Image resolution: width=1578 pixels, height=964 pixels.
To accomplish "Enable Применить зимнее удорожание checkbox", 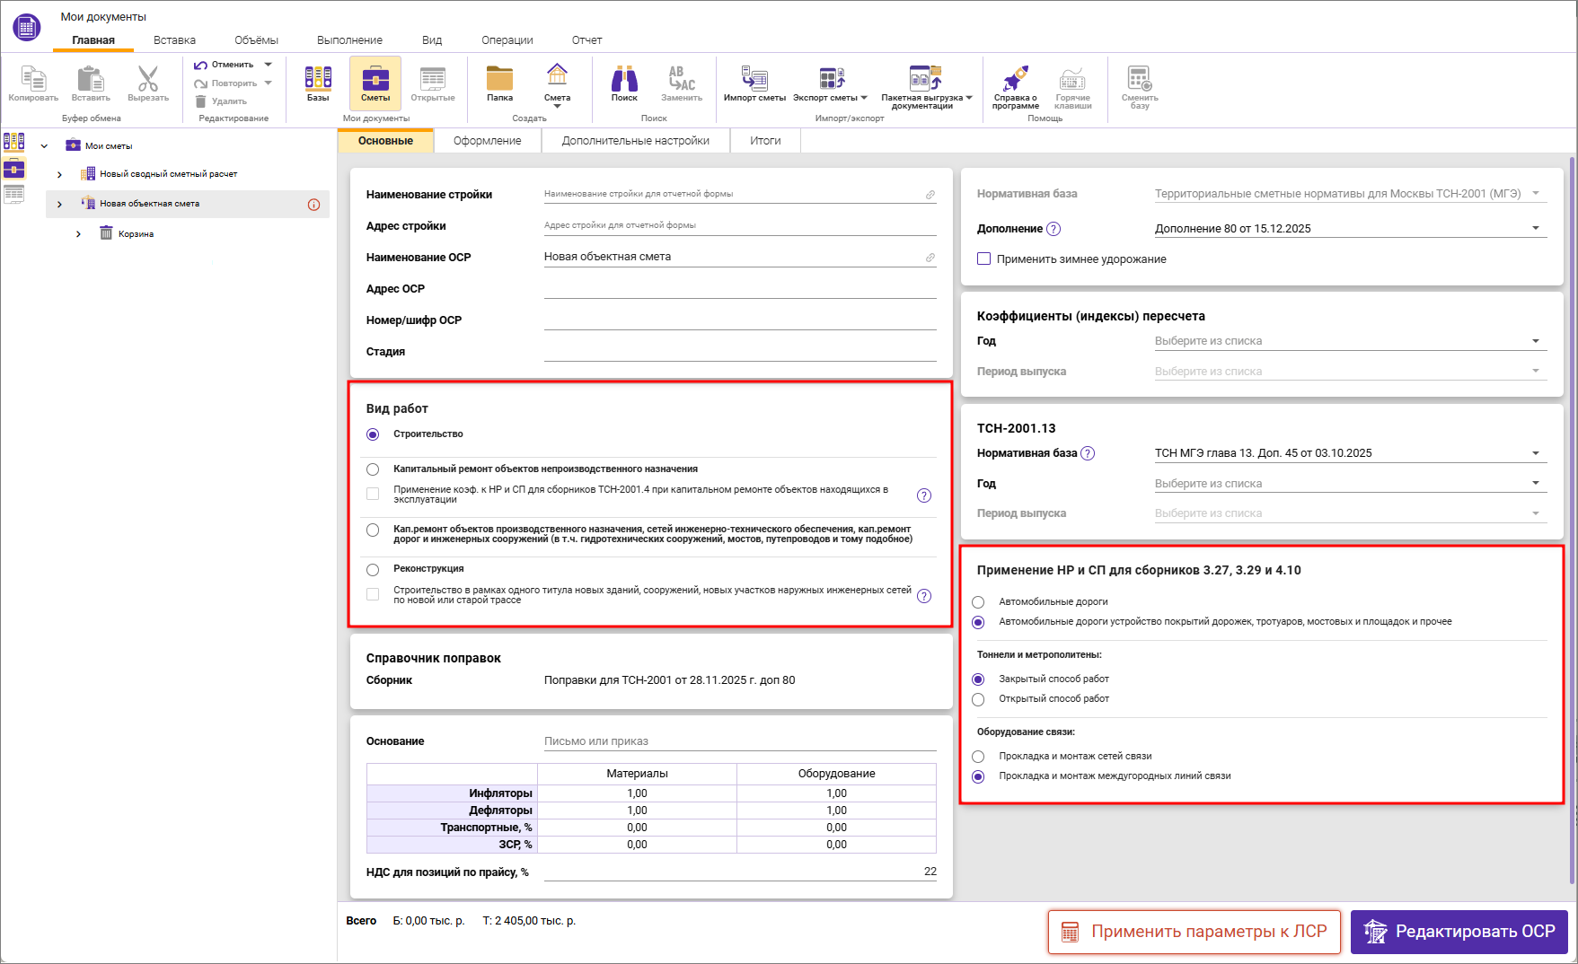I will tap(984, 259).
